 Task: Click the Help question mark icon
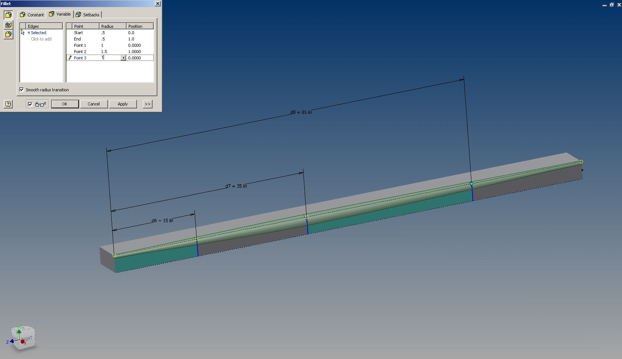coord(8,104)
